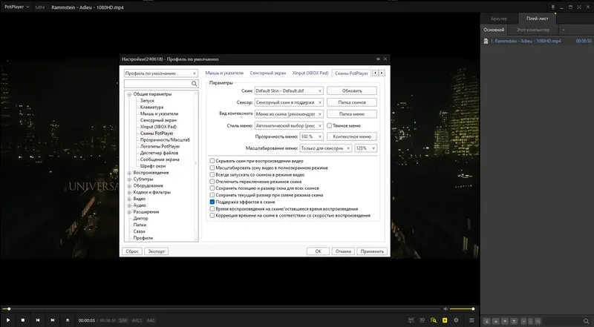
Task: Click inside the settings search input field
Action: click(157, 84)
